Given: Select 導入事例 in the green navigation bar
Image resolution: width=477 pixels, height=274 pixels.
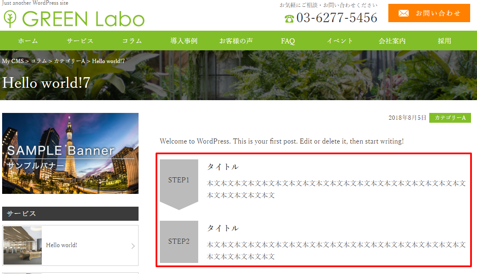Looking at the screenshot, I should coord(184,41).
